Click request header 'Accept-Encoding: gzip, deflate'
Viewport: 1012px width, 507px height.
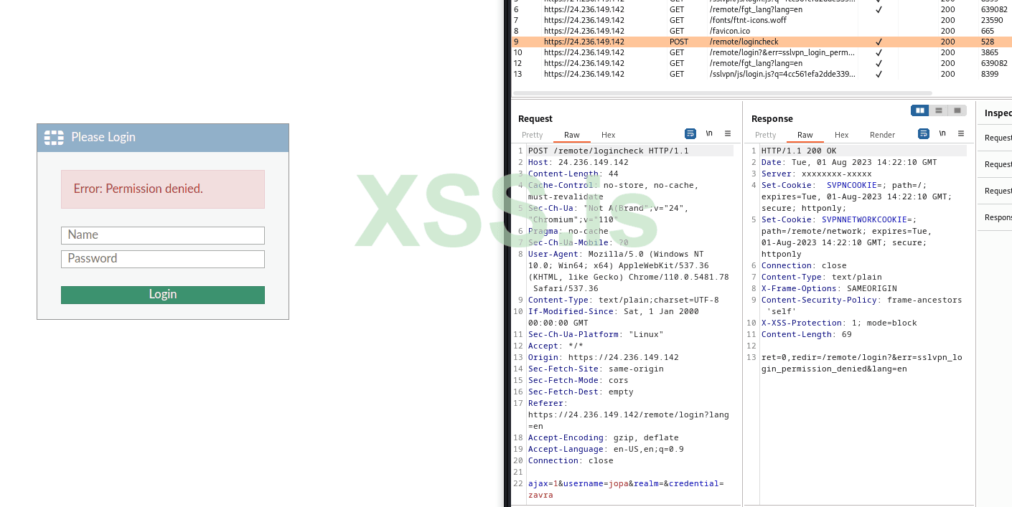[x=603, y=437]
